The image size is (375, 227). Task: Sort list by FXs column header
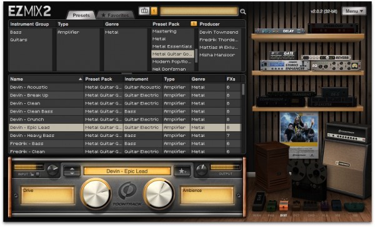233,79
